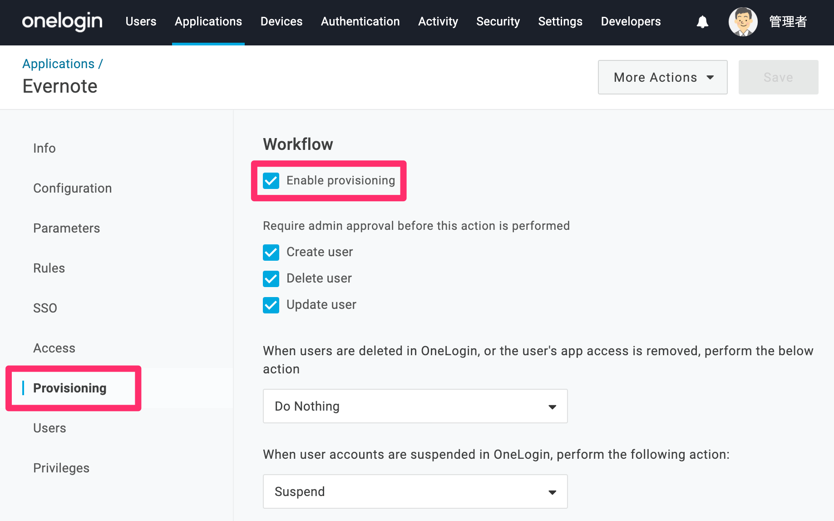Open the Applications top menu
The image size is (834, 521).
(208, 21)
